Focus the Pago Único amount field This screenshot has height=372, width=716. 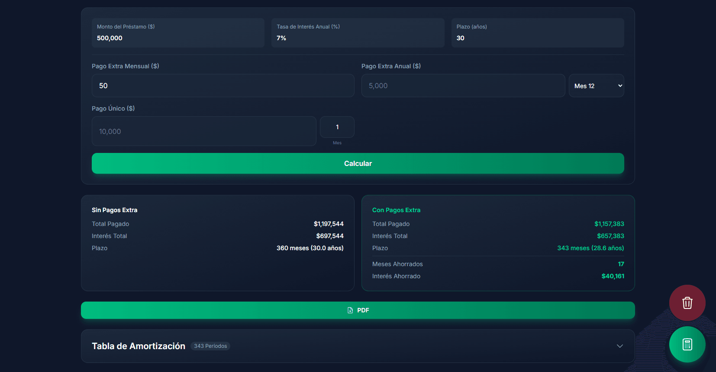pos(204,131)
